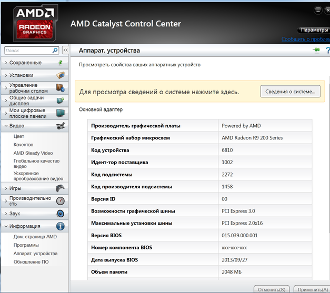The image size is (330, 293).
Task: Click the gauge icon for Производительность
Action: (61, 201)
